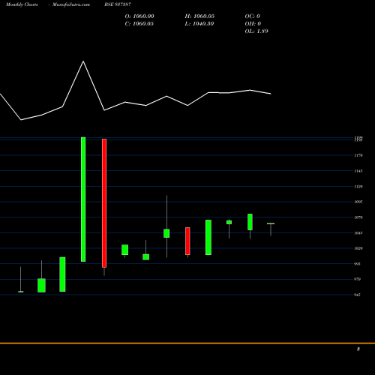
Task: Click the close value 'C: 1060.05'
Action: click(139, 24)
